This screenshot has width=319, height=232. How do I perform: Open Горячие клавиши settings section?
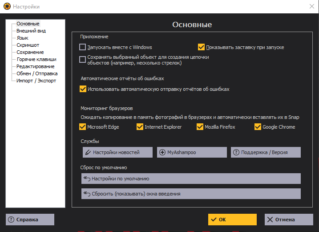coord(36,59)
